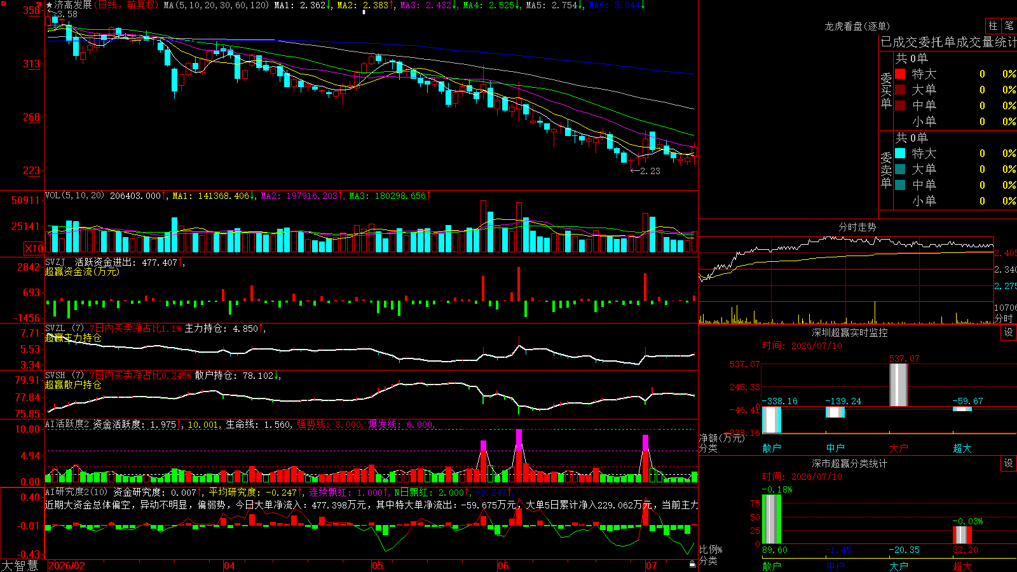Click the SVZJ indicator name

coord(55,262)
